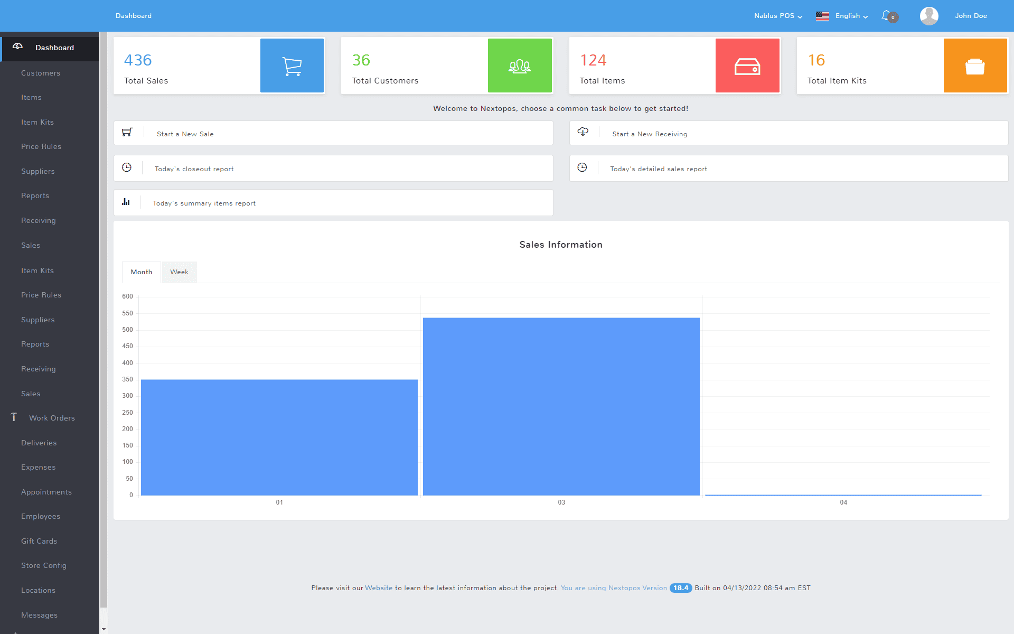Open Customers in the sidebar
The height and width of the screenshot is (634, 1014).
coord(41,73)
